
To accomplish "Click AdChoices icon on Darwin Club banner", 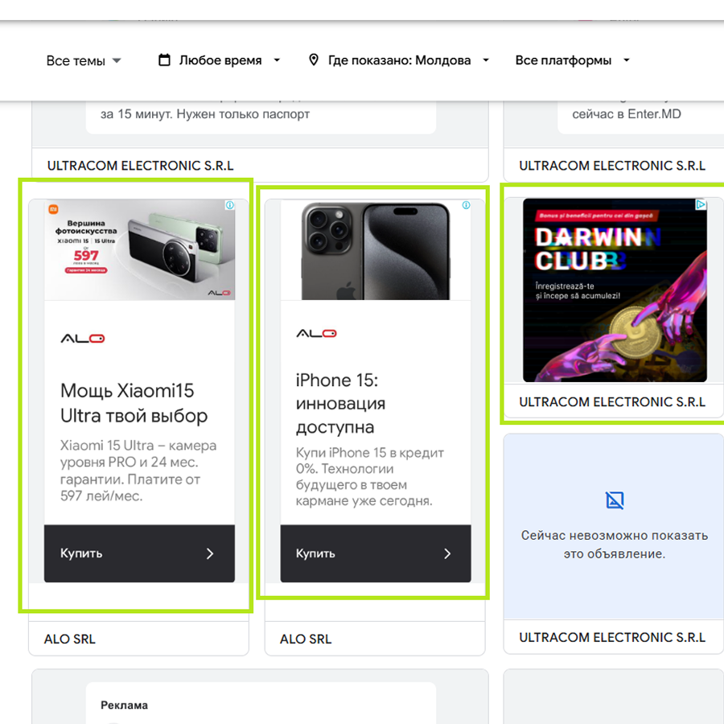I will [x=701, y=205].
